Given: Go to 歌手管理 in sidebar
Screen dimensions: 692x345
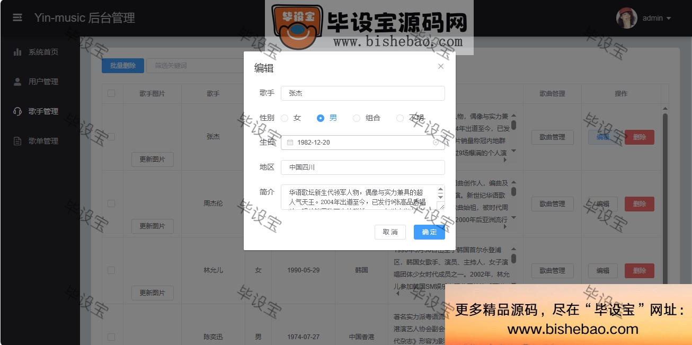Looking at the screenshot, I should (40, 111).
